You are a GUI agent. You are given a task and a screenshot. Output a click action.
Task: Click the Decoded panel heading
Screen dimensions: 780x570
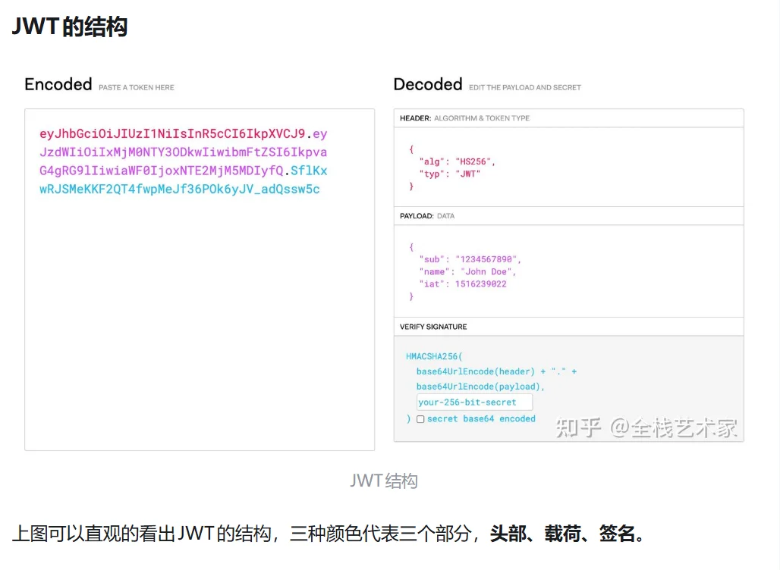pos(427,84)
